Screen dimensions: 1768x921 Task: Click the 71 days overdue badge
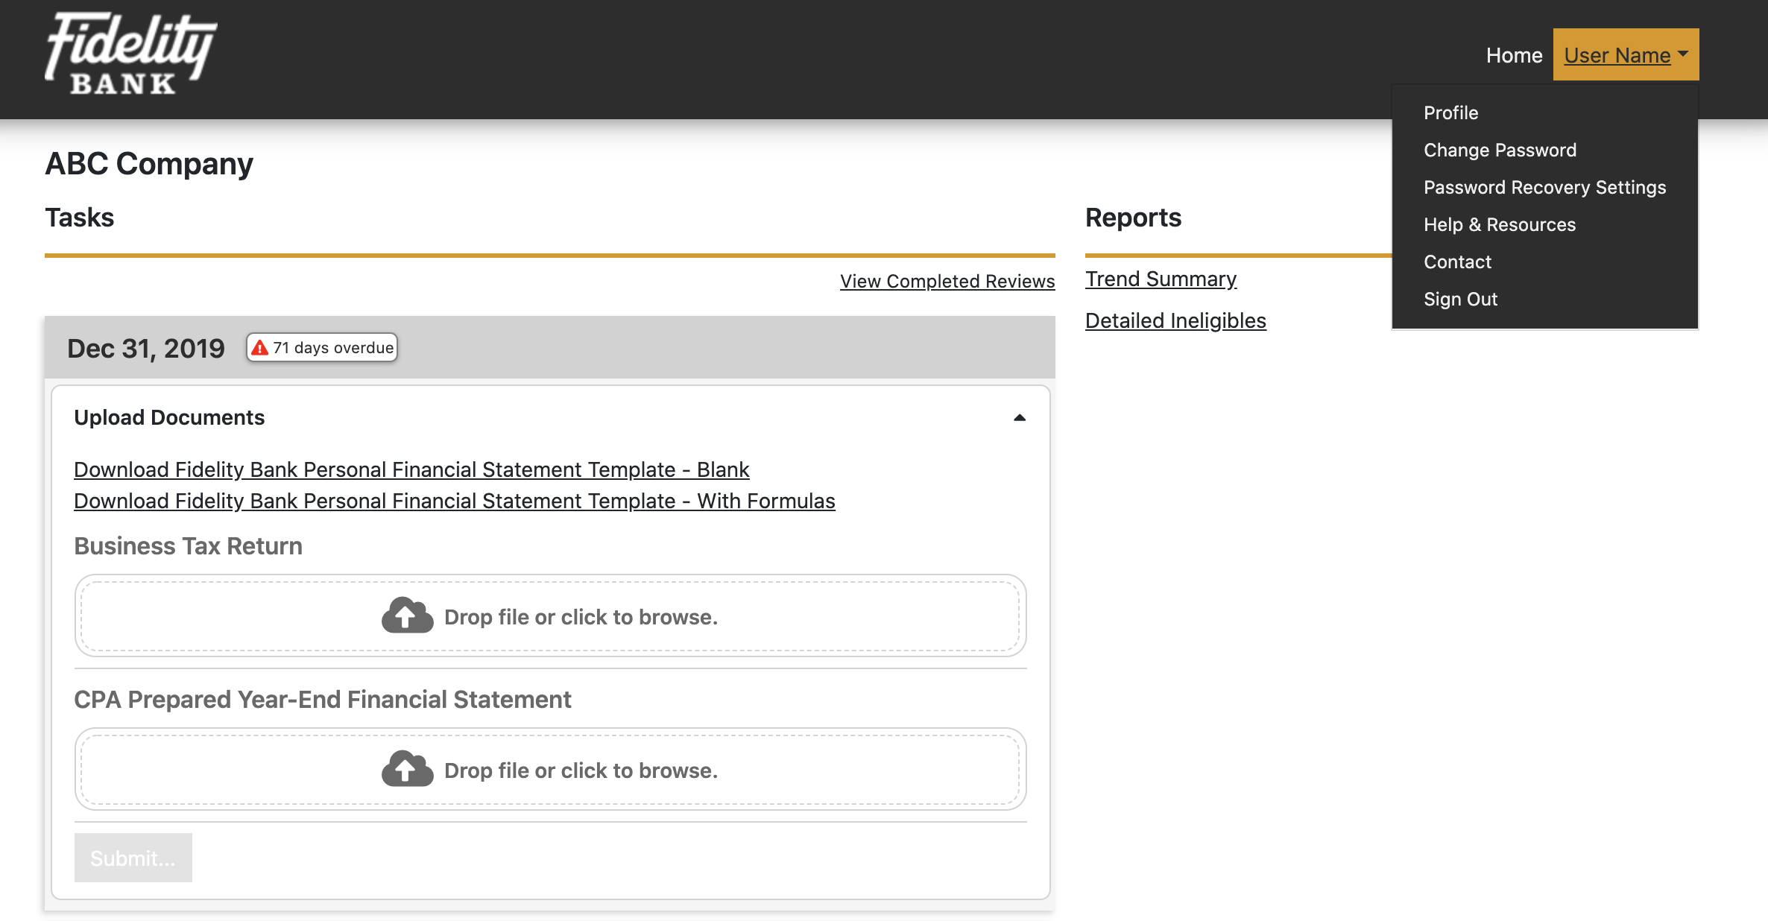tap(322, 348)
